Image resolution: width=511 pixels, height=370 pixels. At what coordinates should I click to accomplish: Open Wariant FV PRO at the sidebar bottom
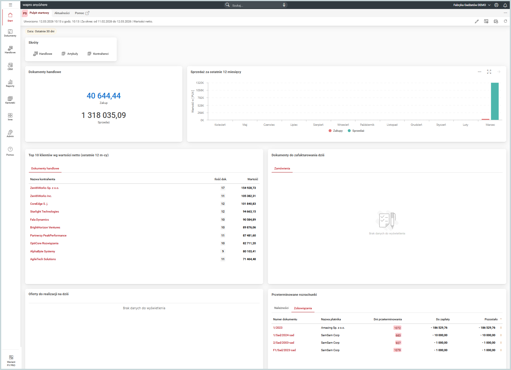click(11, 360)
